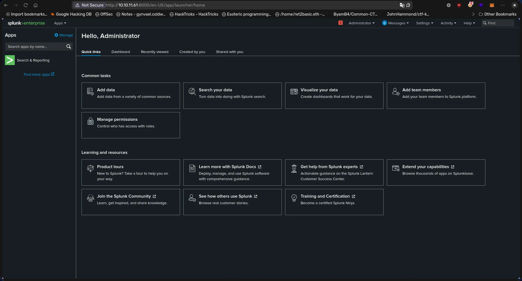Viewport: 522px width, 281px height.
Task: Expand the Activity dropdown
Action: tap(448, 23)
